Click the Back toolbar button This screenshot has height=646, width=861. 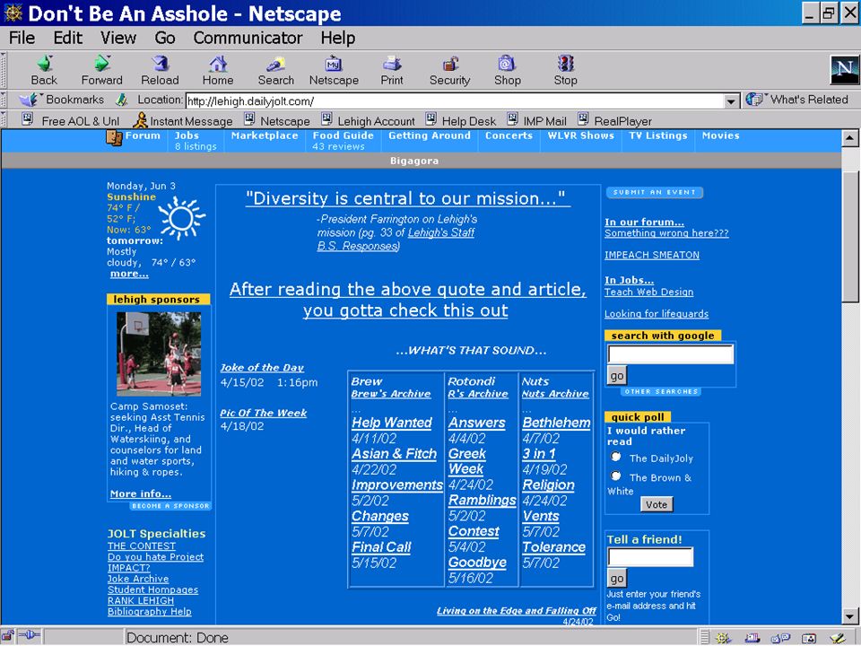[x=45, y=70]
